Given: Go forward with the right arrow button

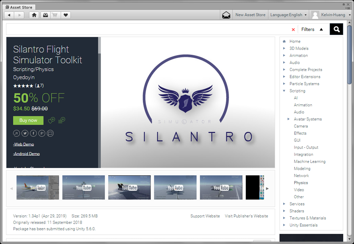Looking at the screenshot, I should click(19, 15).
